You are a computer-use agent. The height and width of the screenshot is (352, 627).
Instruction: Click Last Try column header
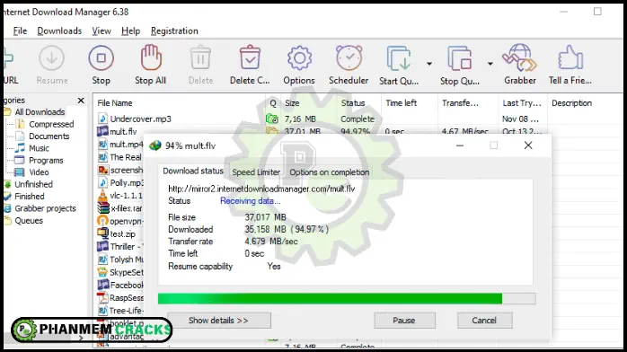tap(523, 103)
